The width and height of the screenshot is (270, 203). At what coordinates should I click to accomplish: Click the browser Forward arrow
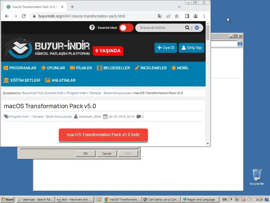coord(15,16)
